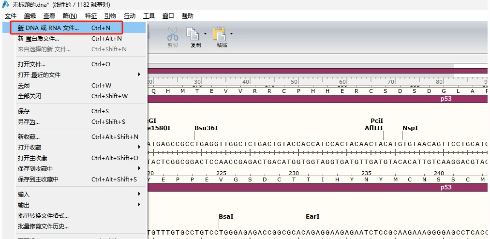Image resolution: width=490 pixels, height=239 pixels.
Task: Click the SnapGene icon in title bar
Action: (6, 4)
